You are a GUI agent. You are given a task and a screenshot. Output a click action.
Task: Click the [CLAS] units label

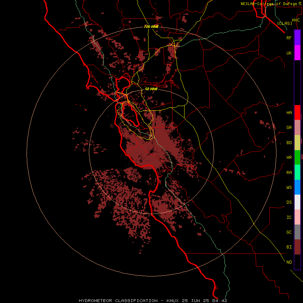284,24
